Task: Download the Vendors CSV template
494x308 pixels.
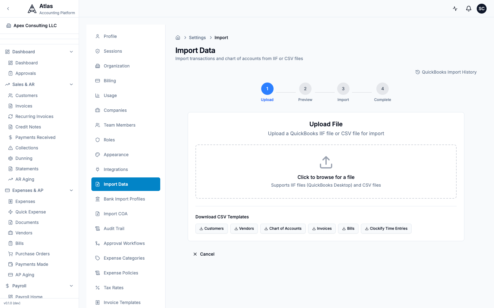Action: tap(244, 229)
